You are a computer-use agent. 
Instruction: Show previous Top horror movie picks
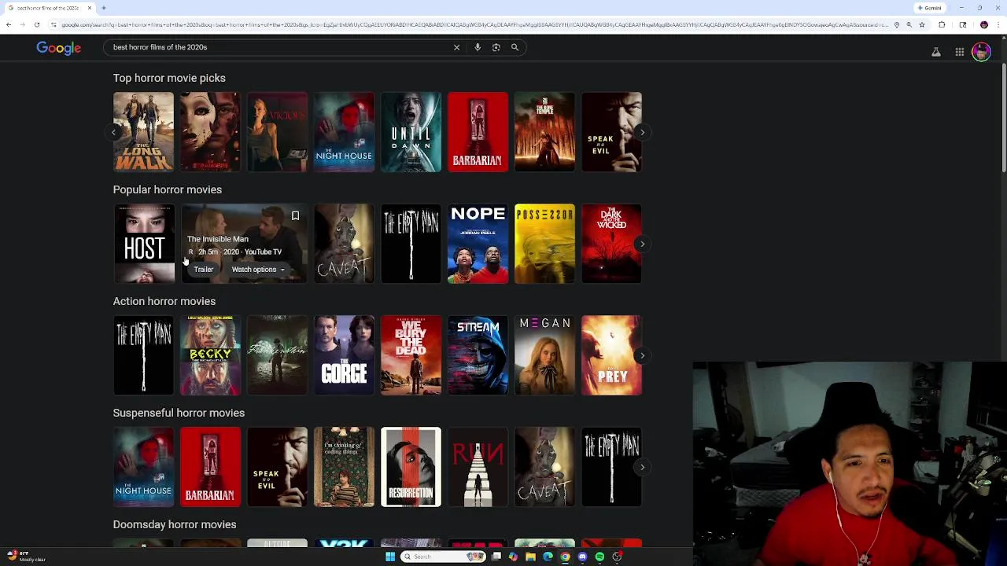[113, 132]
